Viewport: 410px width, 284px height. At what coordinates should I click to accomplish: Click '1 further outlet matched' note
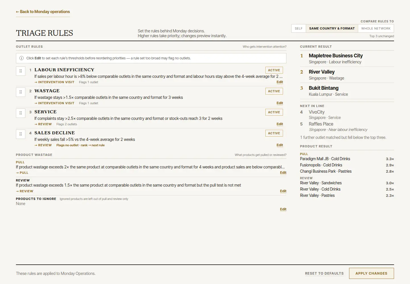pyautogui.click(x=343, y=137)
